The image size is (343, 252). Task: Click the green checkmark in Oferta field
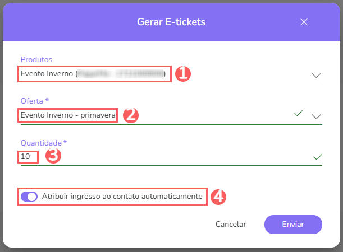tap(299, 114)
